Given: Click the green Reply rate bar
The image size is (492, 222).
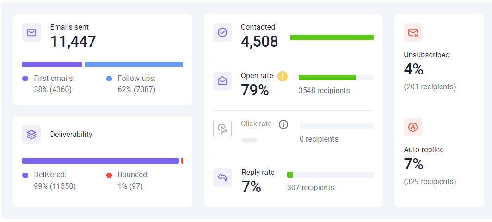Looking at the screenshot, I should (x=290, y=174).
